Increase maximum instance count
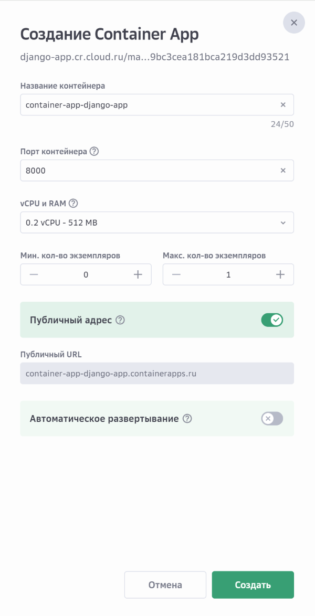The height and width of the screenshot is (616, 315). coord(280,274)
